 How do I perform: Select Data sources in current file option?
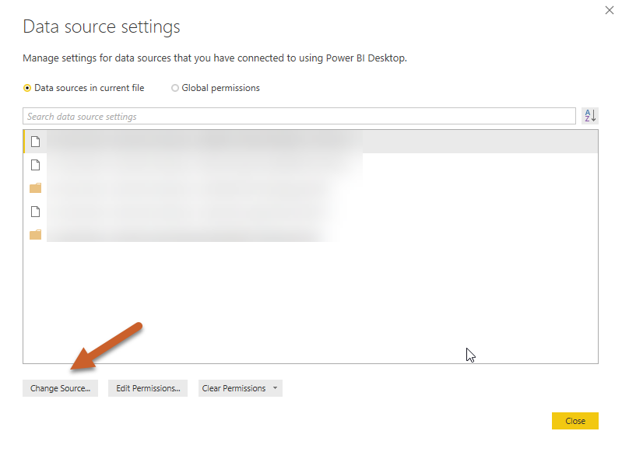pyautogui.click(x=28, y=88)
